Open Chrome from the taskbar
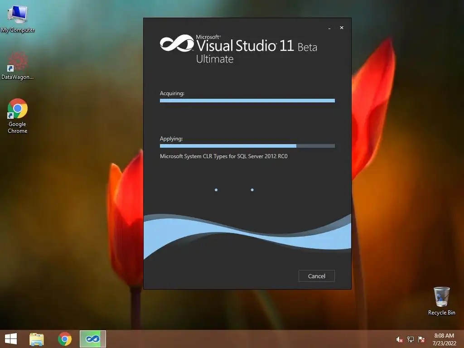This screenshot has width=464, height=348. 64,339
